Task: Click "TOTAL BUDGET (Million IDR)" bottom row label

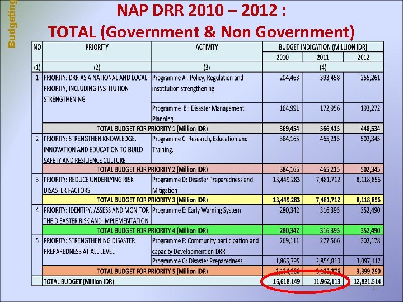Action: pos(78,281)
